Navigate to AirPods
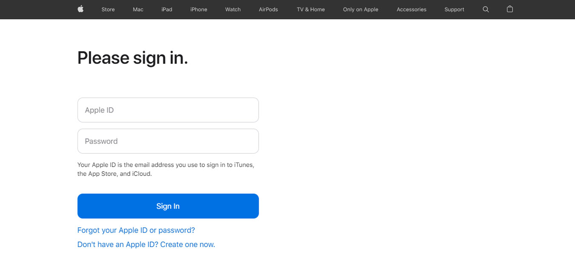 (269, 9)
